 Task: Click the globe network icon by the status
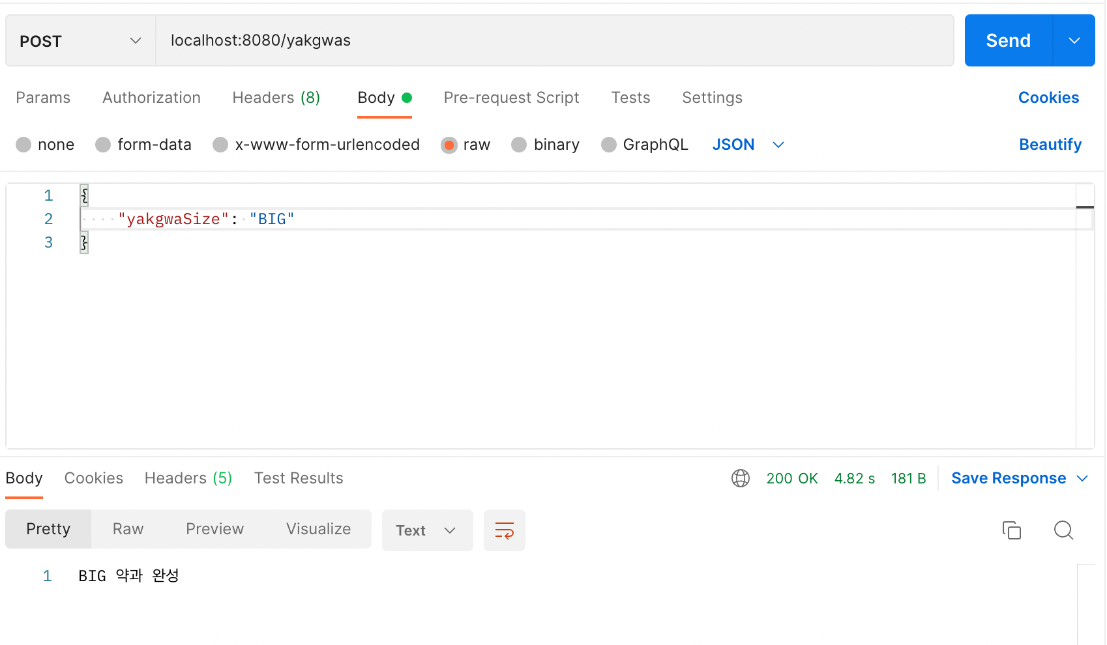coord(741,478)
